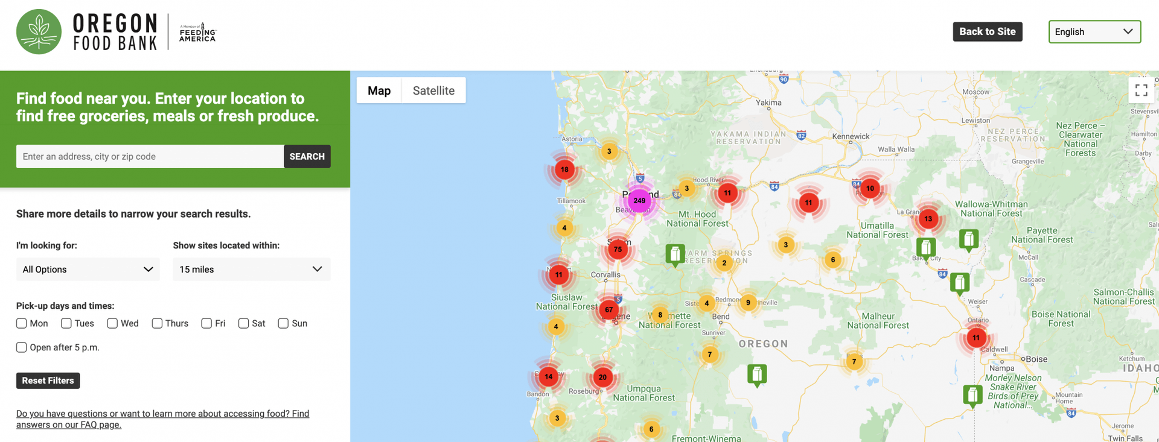This screenshot has width=1159, height=442.
Task: Click the Share more details heading text
Action: [133, 214]
